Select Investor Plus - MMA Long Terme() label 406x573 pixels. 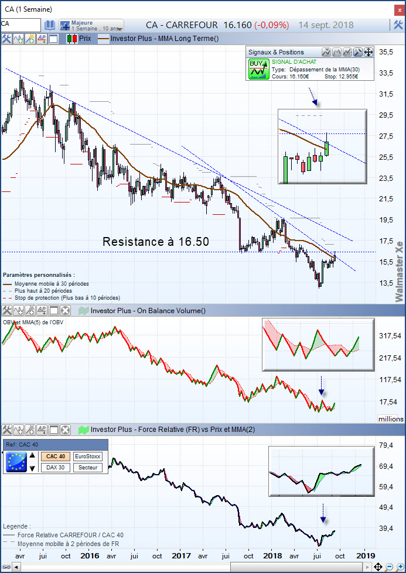165,39
